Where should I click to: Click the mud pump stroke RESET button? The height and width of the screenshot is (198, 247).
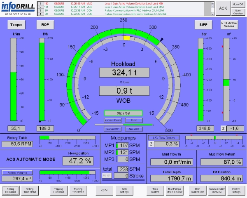[x=107, y=176]
